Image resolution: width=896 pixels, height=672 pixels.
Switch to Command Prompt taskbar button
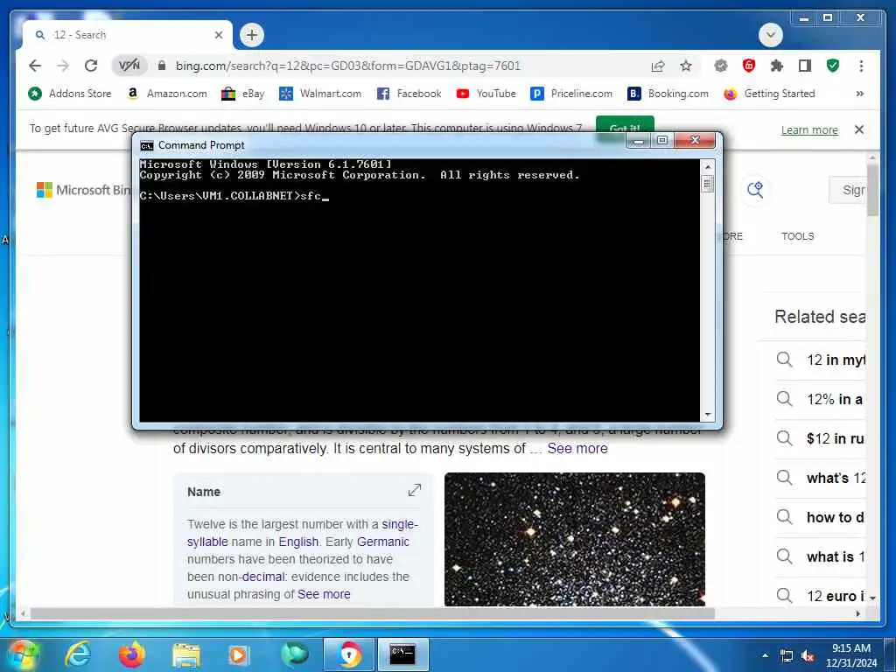click(x=402, y=654)
